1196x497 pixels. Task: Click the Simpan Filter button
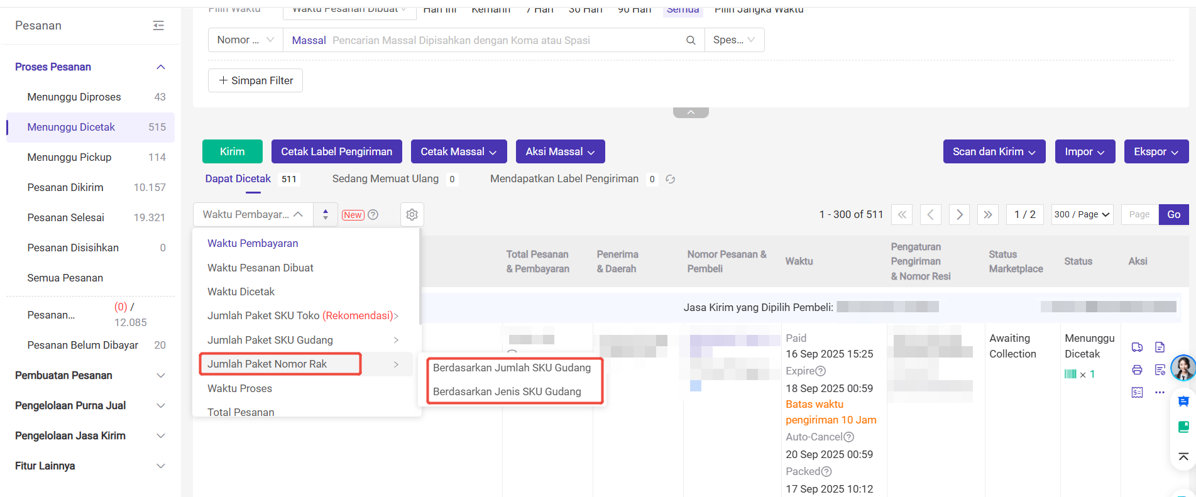click(x=255, y=80)
